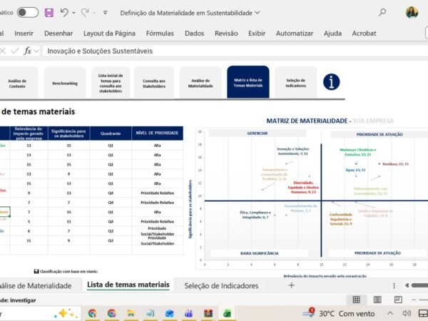Open WinRAR icon on taskbar

[208, 313]
